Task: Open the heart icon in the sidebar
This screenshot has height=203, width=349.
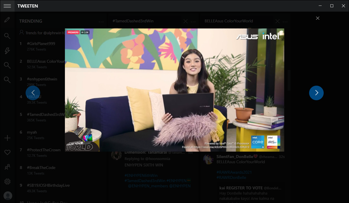Action: (x=7, y=152)
